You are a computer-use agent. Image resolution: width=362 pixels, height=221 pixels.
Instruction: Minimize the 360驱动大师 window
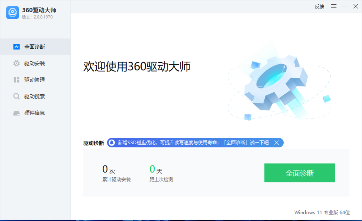pyautogui.click(x=344, y=6)
